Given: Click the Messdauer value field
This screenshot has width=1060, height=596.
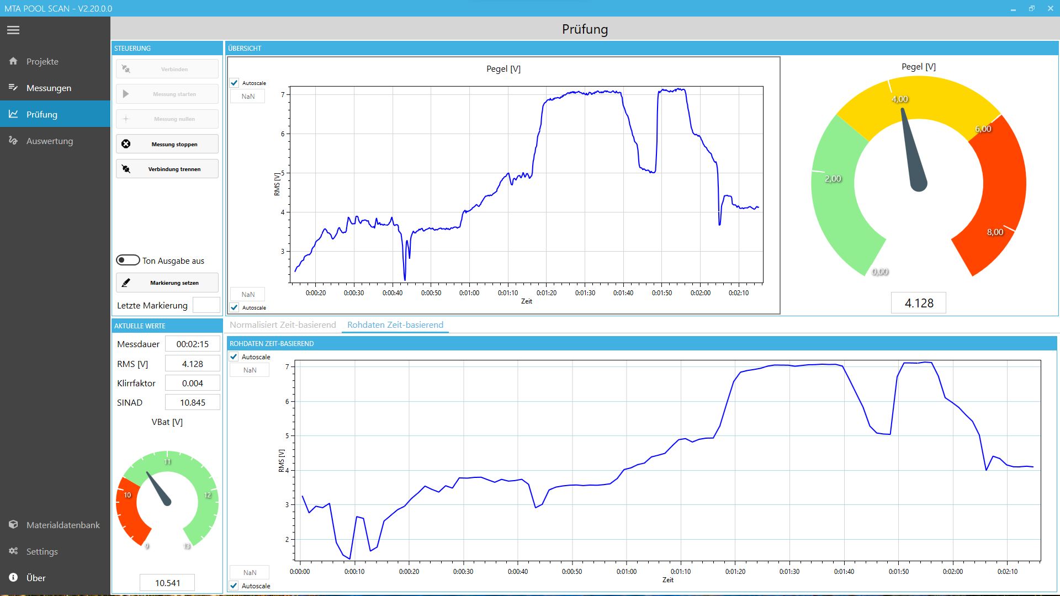Looking at the screenshot, I should coord(192,344).
